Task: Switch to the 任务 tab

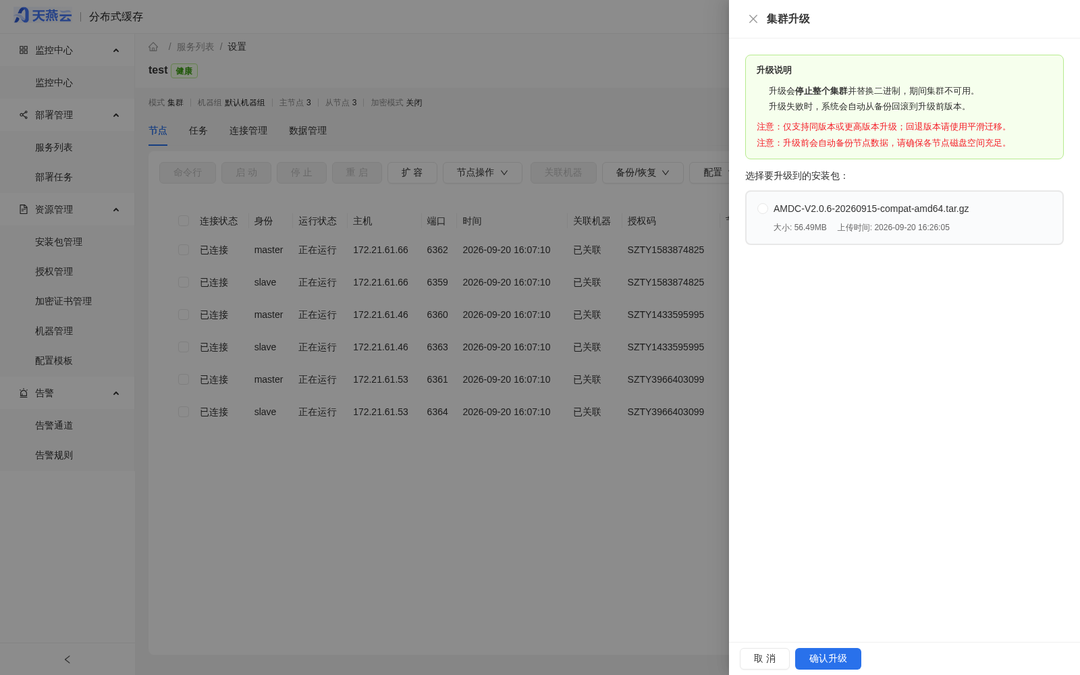Action: (x=198, y=131)
